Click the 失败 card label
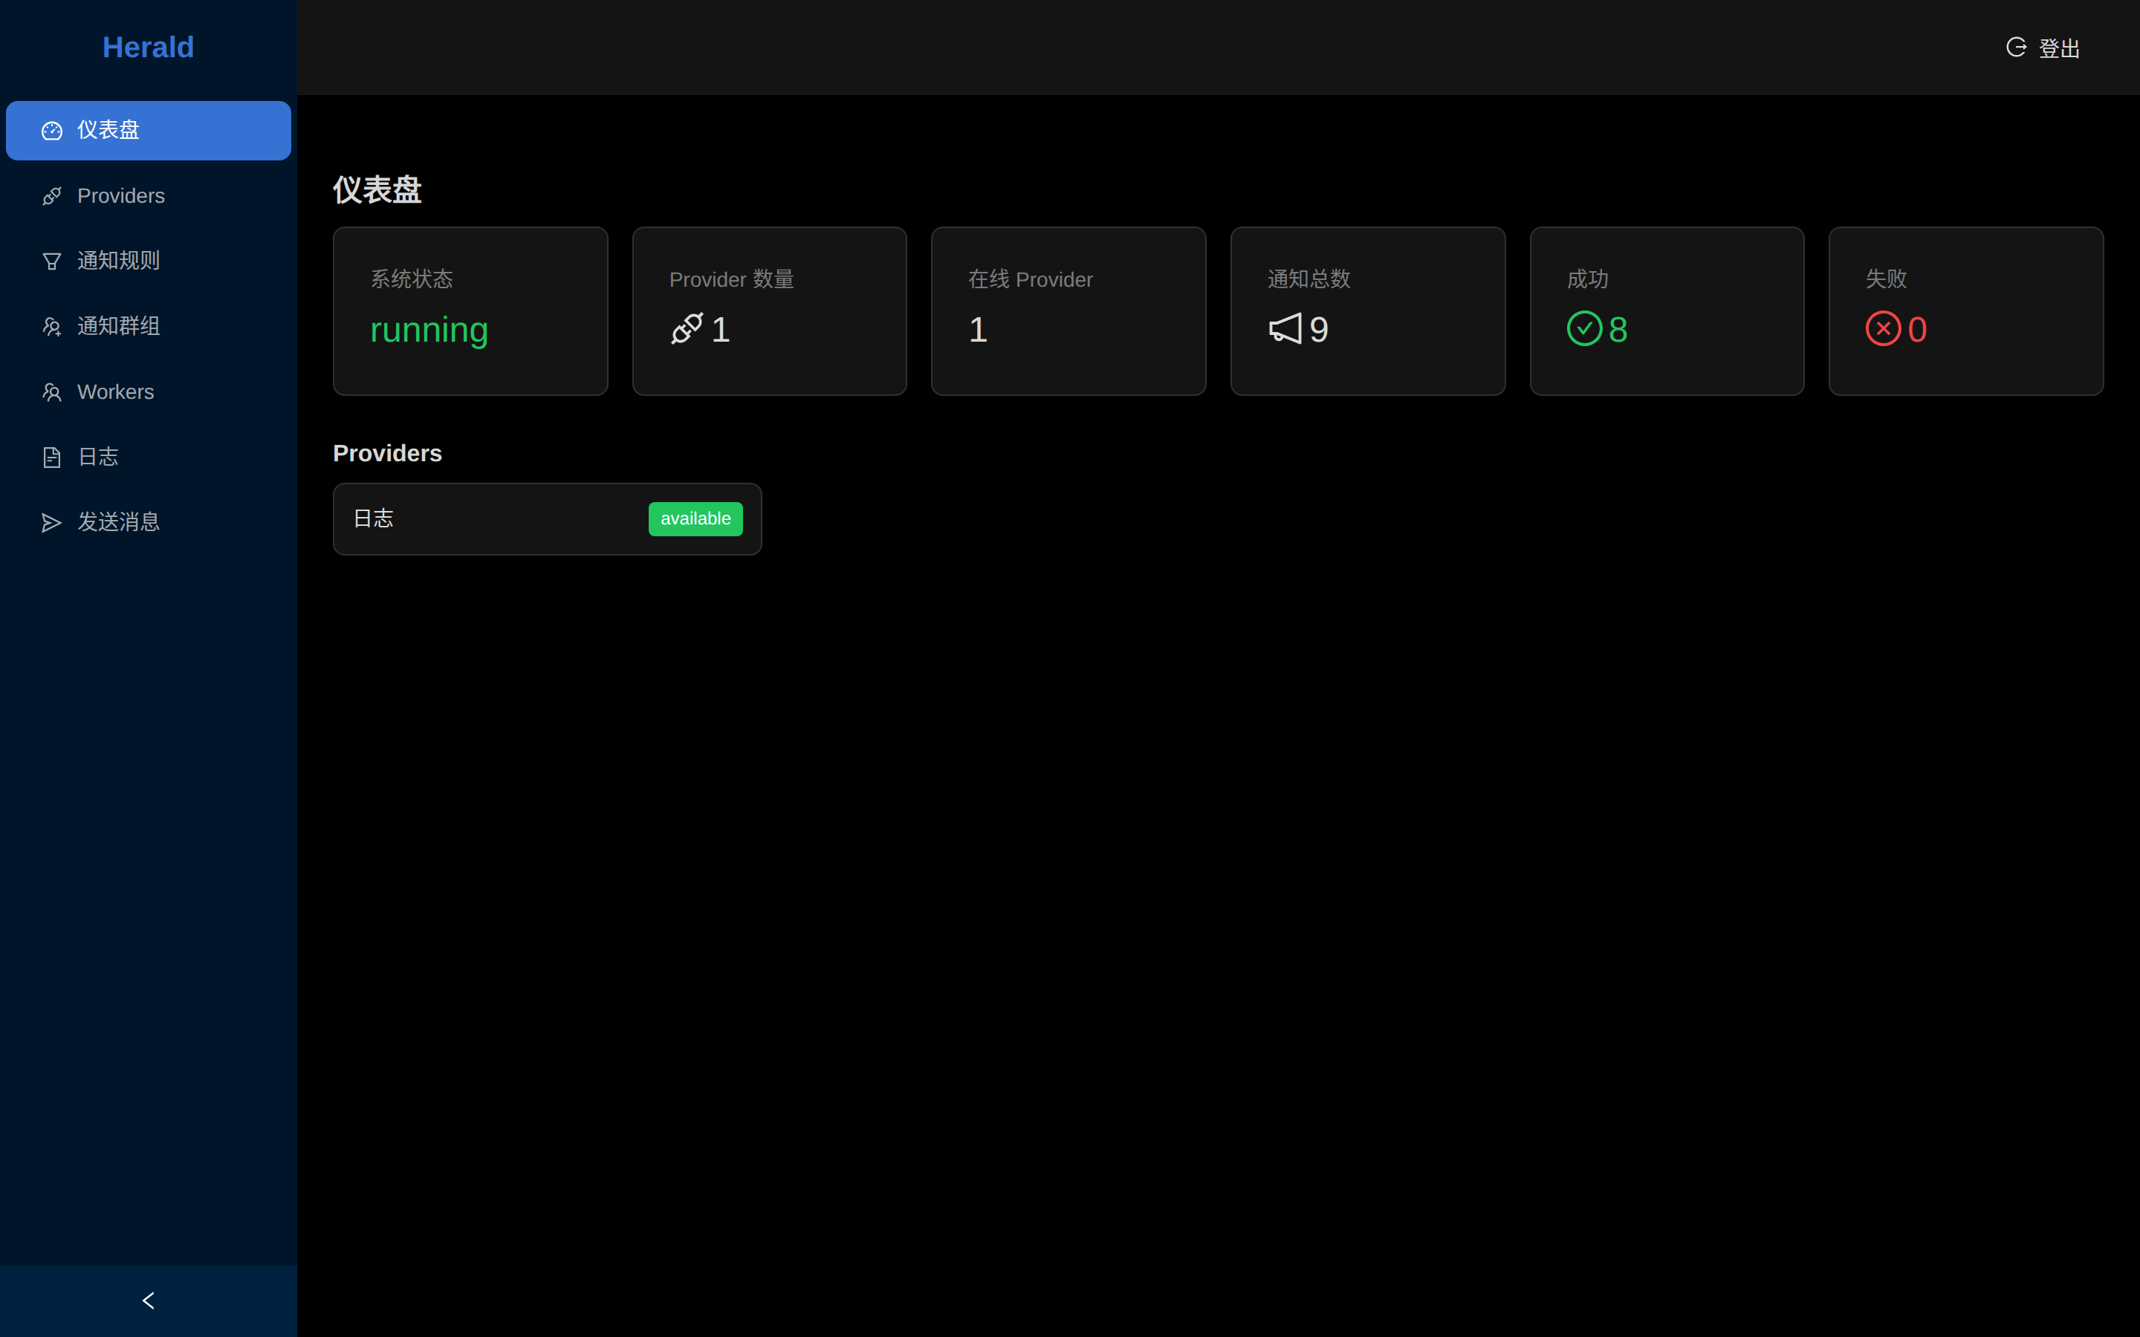This screenshot has height=1337, width=2140. pos(1886,279)
